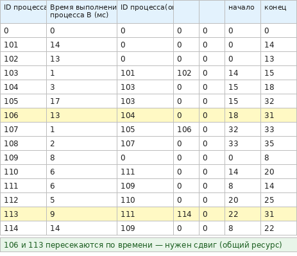Click end value 18 in row 104
Image resolution: width=297 pixels, height=256 pixels.
278,87
